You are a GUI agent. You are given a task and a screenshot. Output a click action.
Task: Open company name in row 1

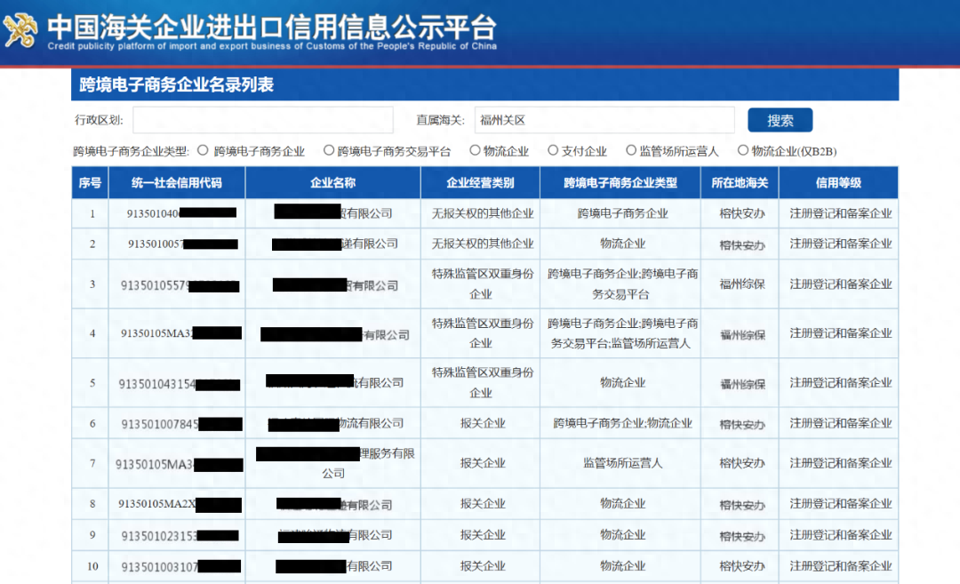(333, 213)
